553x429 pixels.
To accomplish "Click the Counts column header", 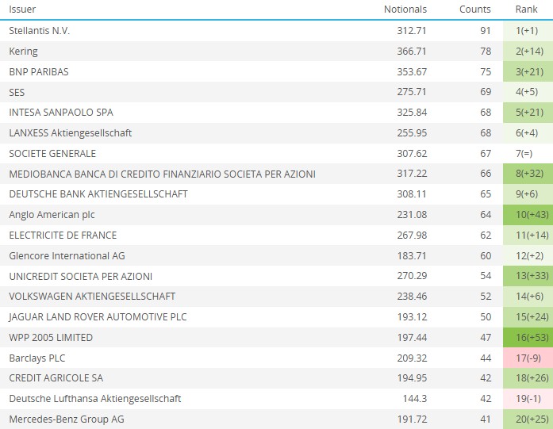I will (x=475, y=10).
